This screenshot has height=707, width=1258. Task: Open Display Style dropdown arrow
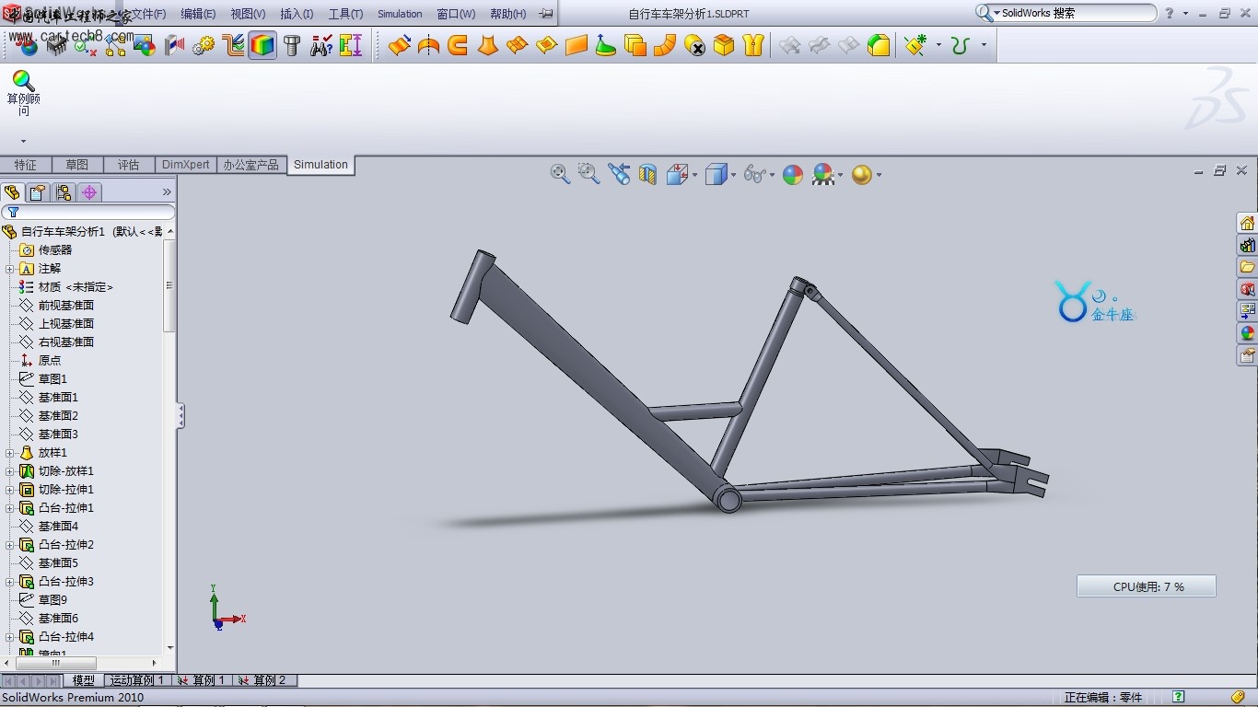coord(733,174)
